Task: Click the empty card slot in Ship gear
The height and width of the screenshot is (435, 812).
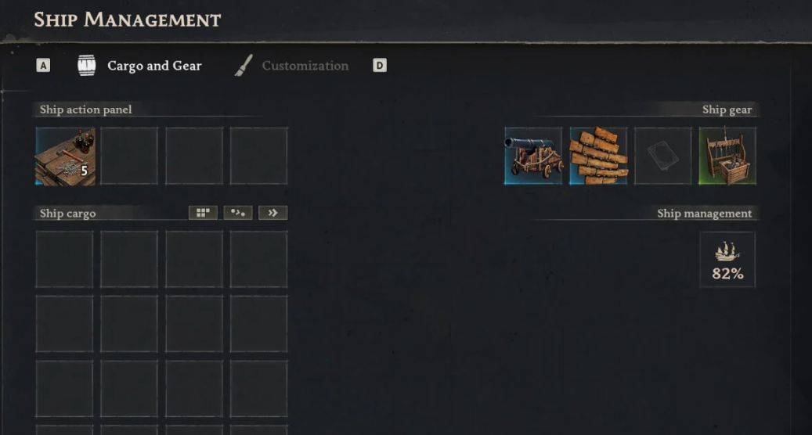Action: click(x=663, y=156)
